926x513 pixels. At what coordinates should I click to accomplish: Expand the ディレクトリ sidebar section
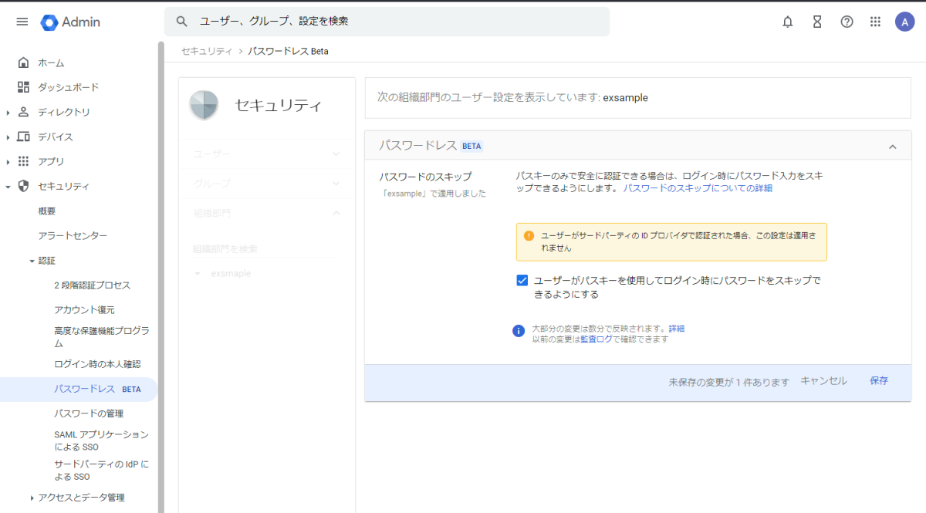tap(8, 113)
